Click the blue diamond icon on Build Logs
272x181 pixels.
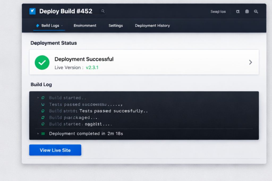38,26
